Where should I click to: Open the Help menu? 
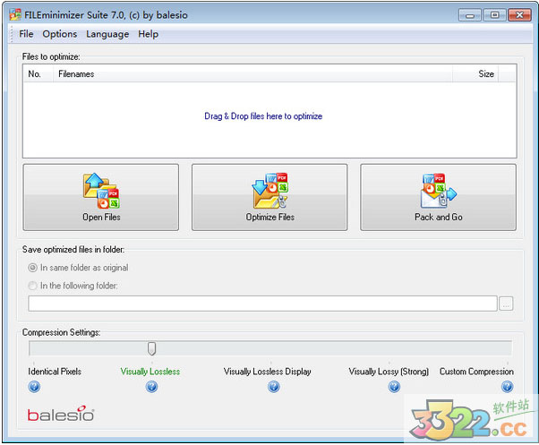(x=148, y=34)
